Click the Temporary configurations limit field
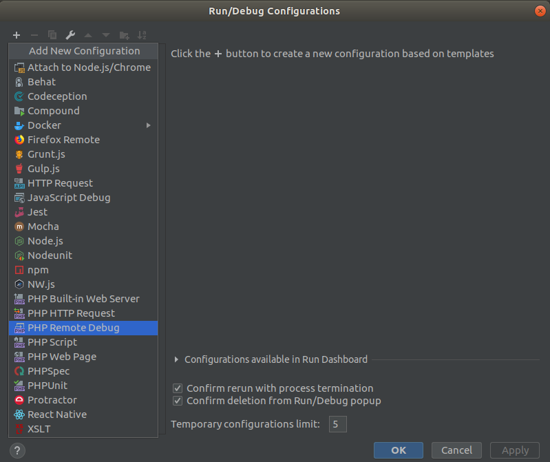 [x=338, y=424]
